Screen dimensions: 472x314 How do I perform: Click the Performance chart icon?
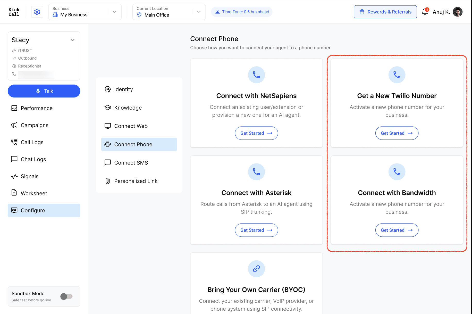pos(14,108)
